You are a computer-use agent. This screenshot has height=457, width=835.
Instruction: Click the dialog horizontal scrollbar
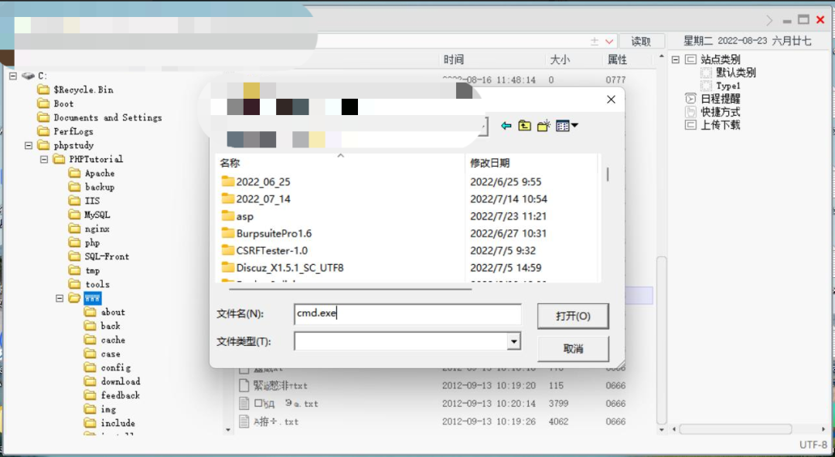click(350, 289)
